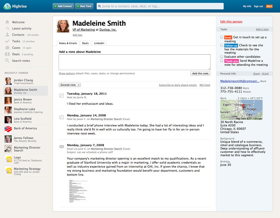The height and width of the screenshot is (218, 280).
Task: Switch to the Deals tab
Action: click(85, 43)
